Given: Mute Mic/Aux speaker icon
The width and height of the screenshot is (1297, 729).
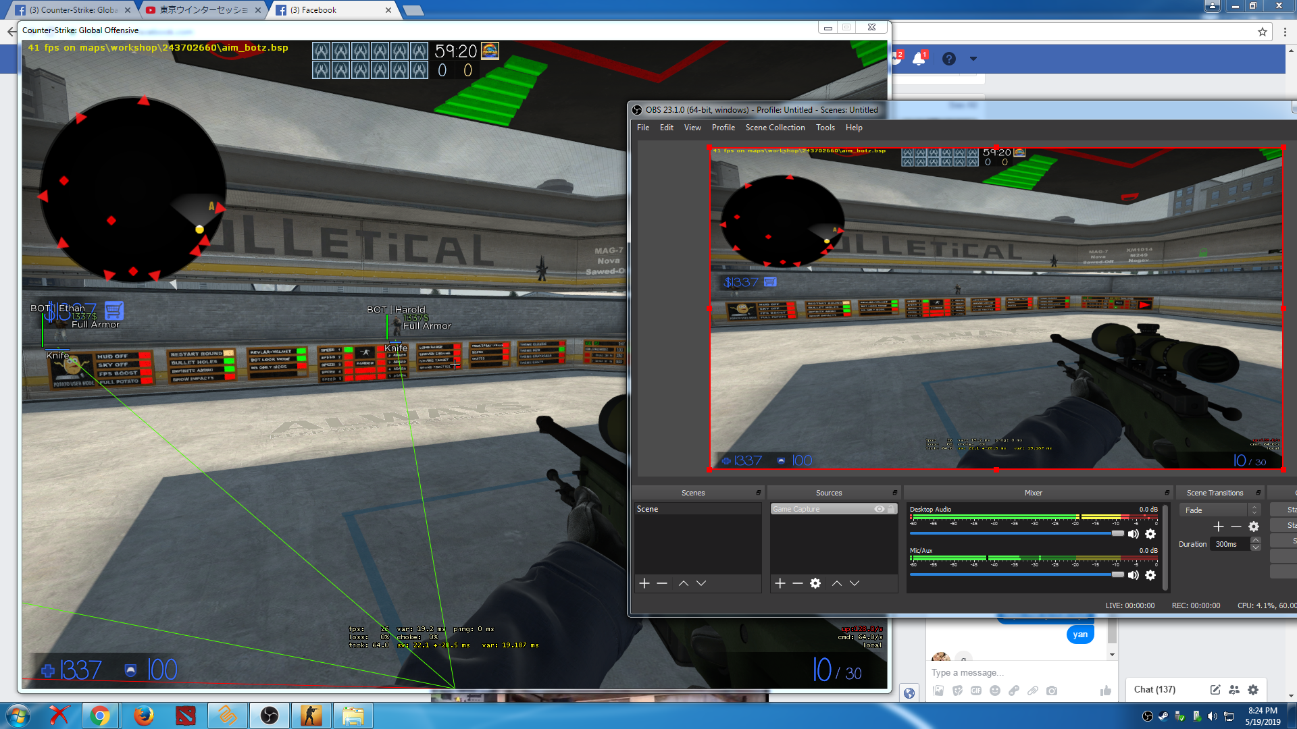Looking at the screenshot, I should point(1134,575).
